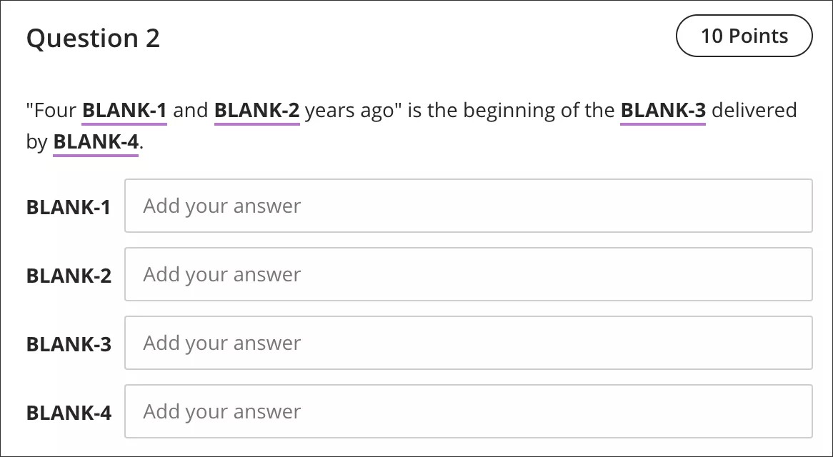Click the Add your answer placeholder for BLANK-2
833x457 pixels.
coord(221,274)
